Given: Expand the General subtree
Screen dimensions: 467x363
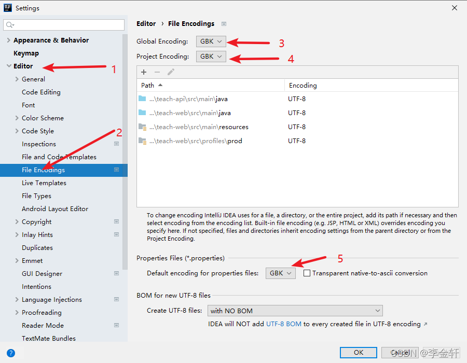Looking at the screenshot, I should coord(17,79).
